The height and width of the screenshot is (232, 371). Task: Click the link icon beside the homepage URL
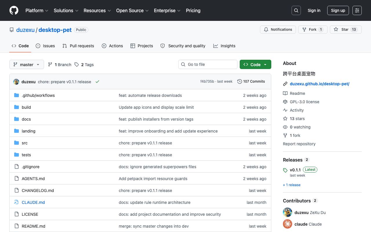(x=285, y=84)
